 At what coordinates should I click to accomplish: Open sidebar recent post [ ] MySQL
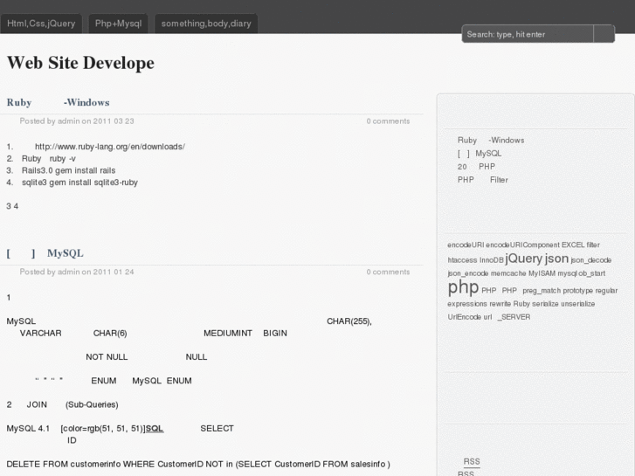point(480,154)
